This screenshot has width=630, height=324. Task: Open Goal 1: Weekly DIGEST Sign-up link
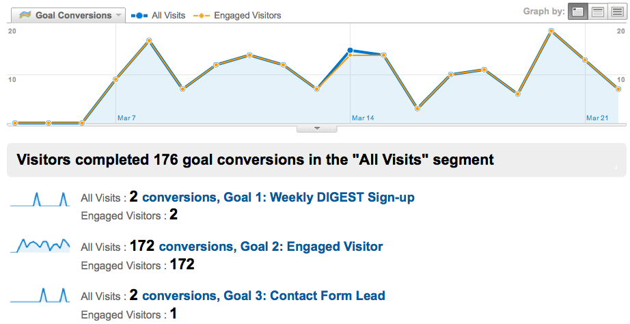278,198
